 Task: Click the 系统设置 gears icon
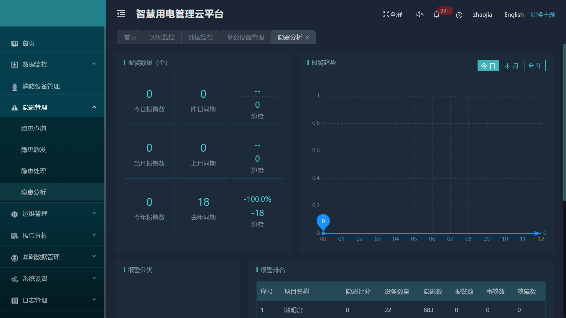14,279
